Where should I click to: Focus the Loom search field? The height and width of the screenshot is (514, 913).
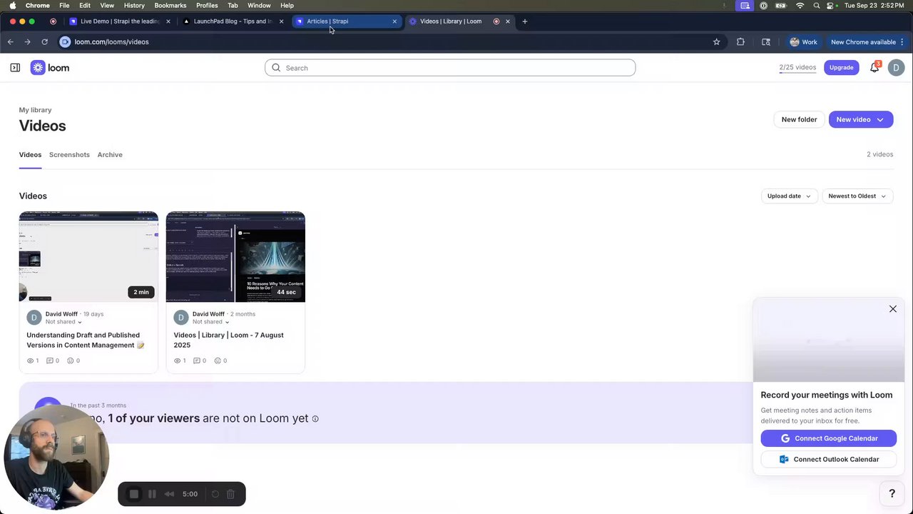click(450, 68)
